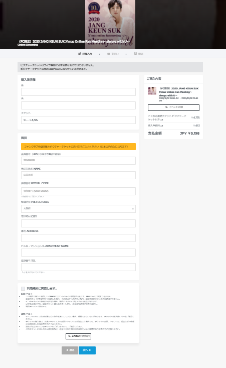The image size is (226, 368).
Task: Click the magnifier icon in ZAIKO terms button
Action: (x=69, y=336)
